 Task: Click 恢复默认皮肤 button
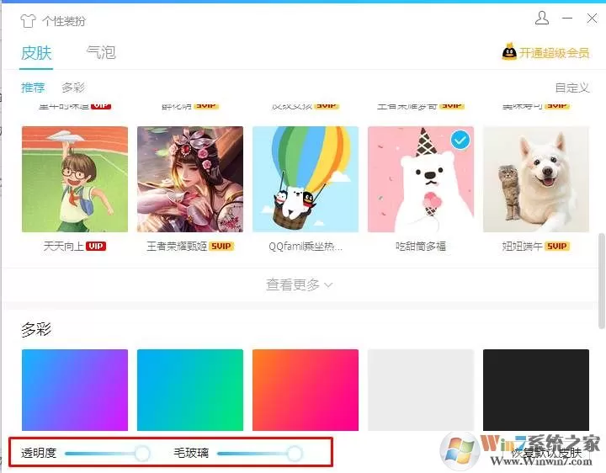(546, 453)
